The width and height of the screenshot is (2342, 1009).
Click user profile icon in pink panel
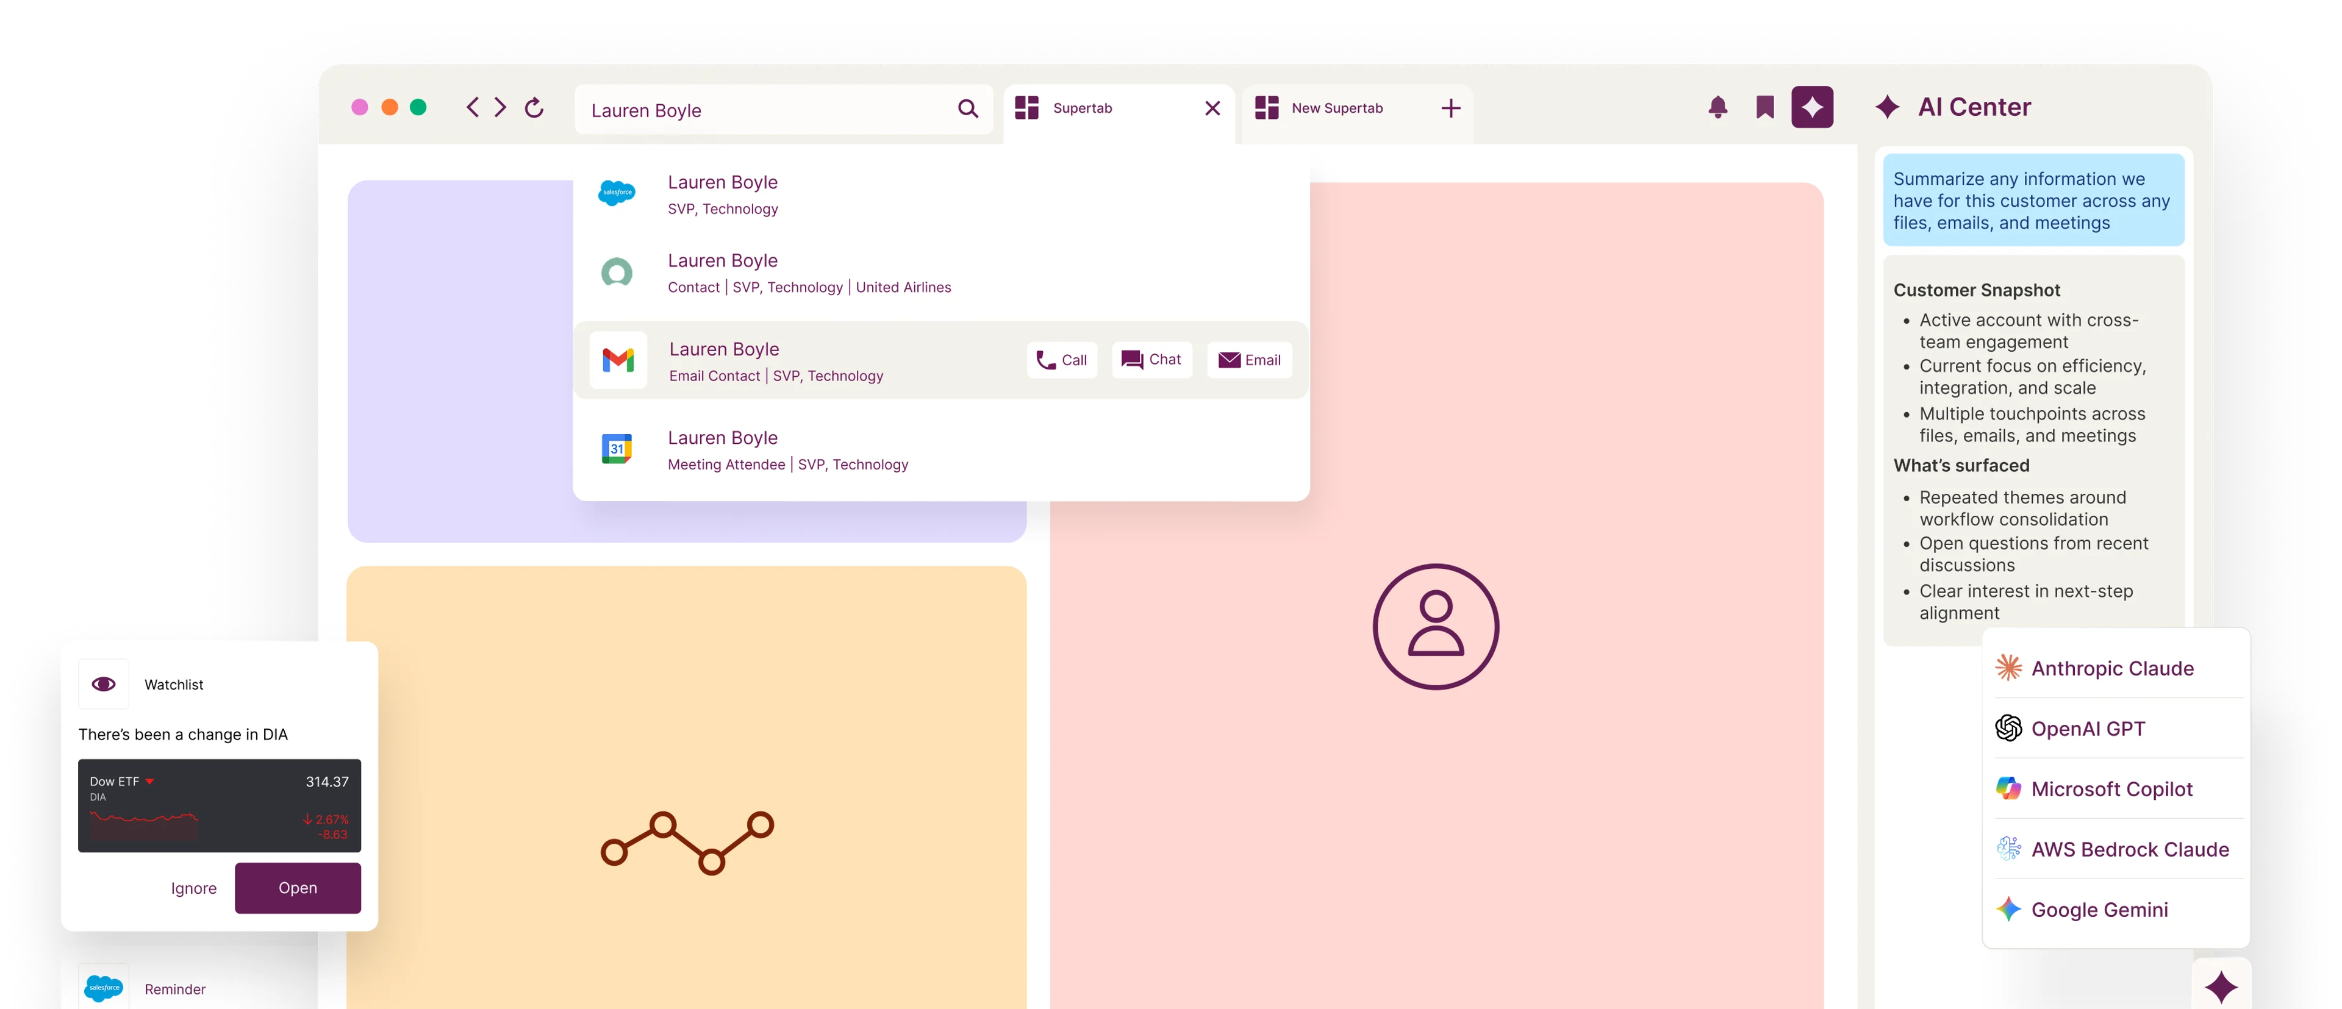1436,626
